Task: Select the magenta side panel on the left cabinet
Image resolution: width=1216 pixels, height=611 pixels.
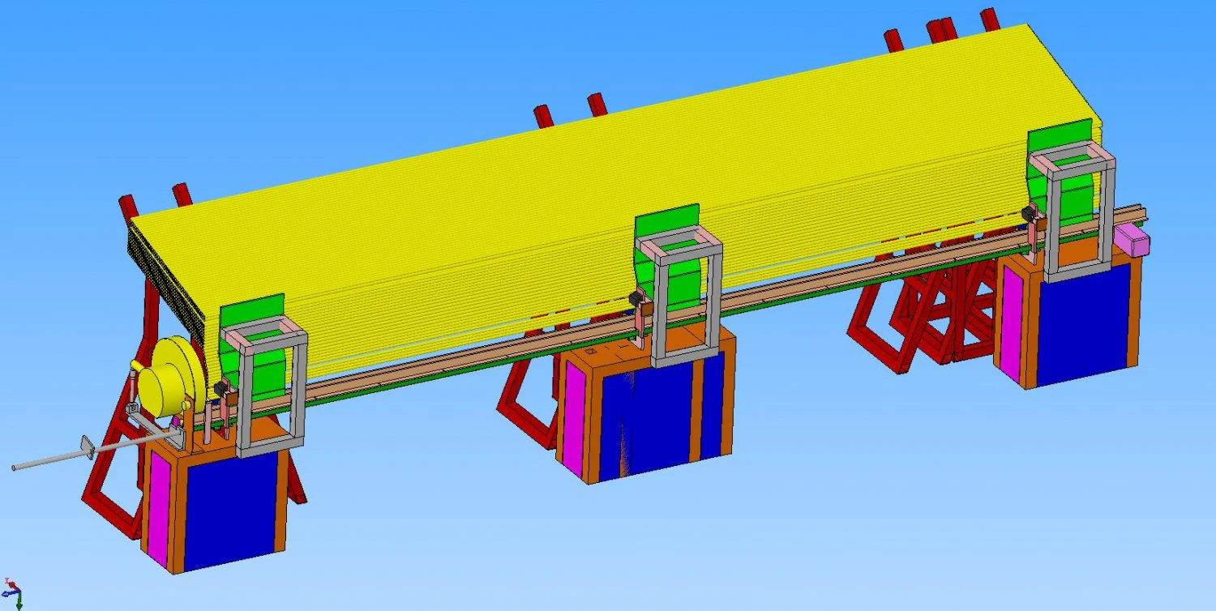Action: pyautogui.click(x=158, y=508)
